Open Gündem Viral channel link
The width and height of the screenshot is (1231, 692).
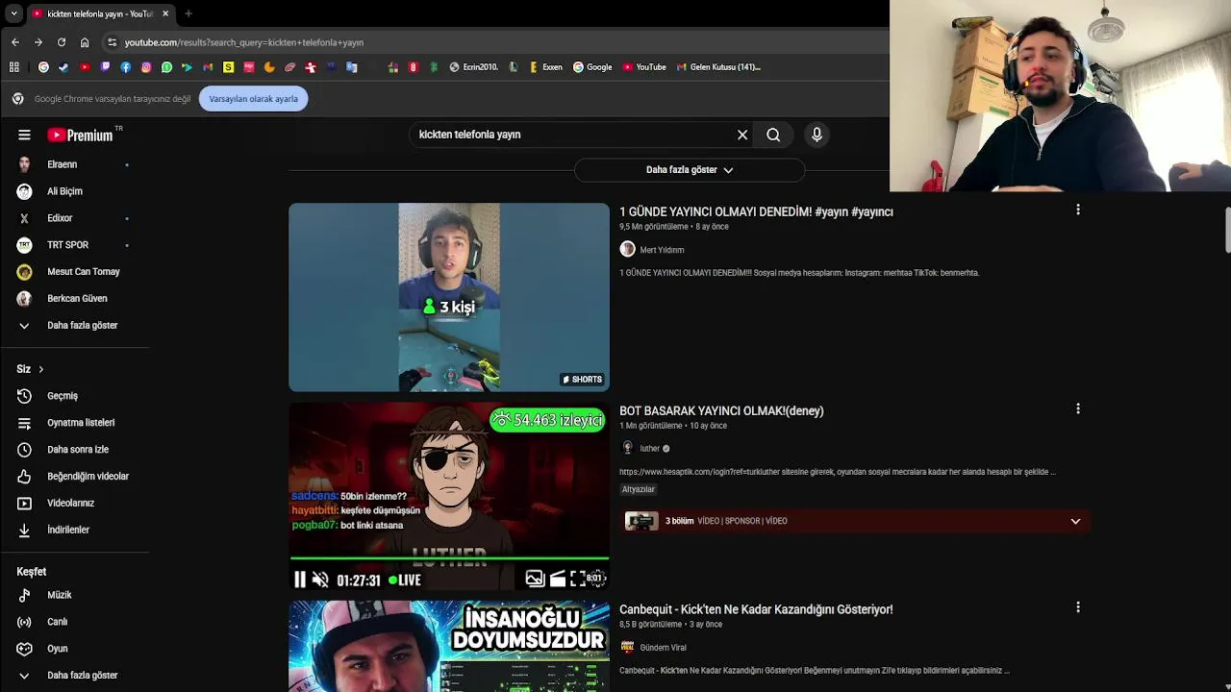663,648
